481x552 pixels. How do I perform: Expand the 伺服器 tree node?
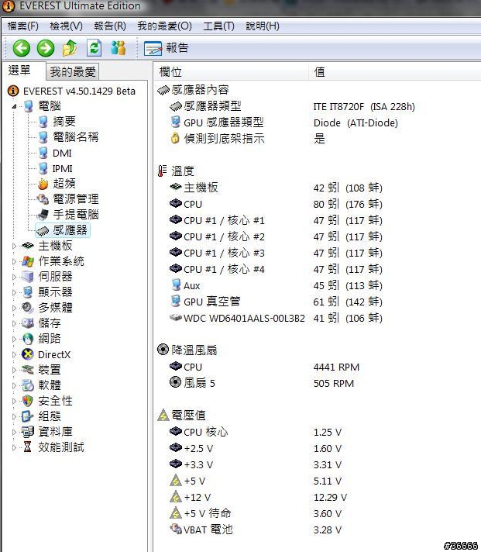click(x=14, y=277)
